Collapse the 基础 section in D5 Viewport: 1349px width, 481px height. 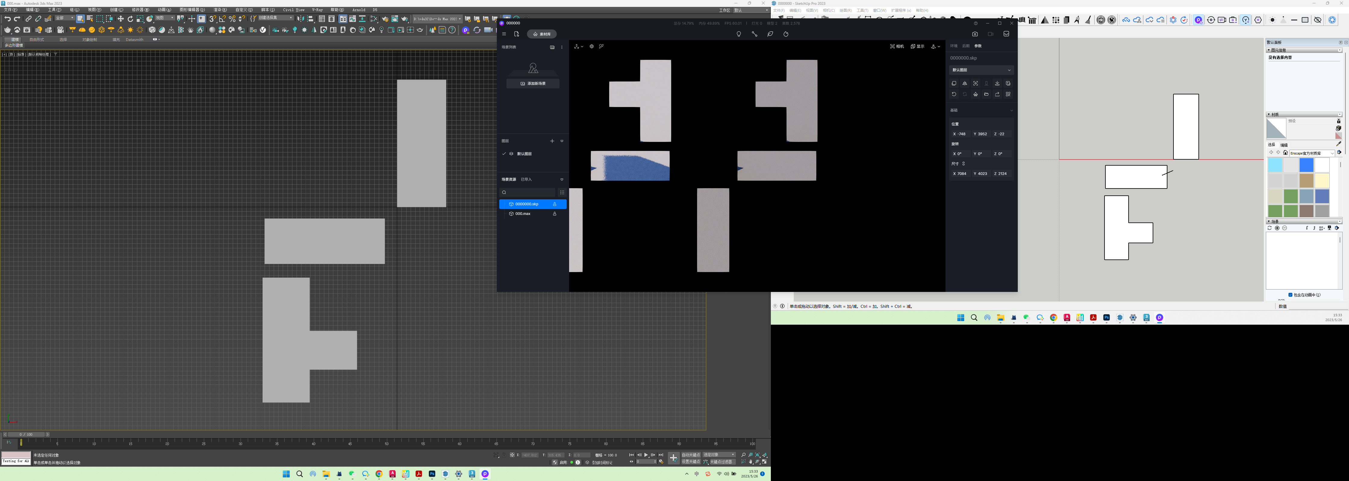coord(1011,110)
